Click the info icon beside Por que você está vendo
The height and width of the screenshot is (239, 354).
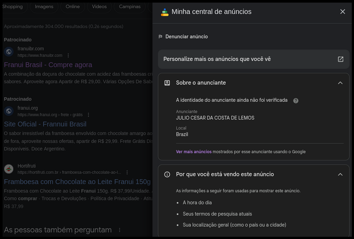coord(167,174)
